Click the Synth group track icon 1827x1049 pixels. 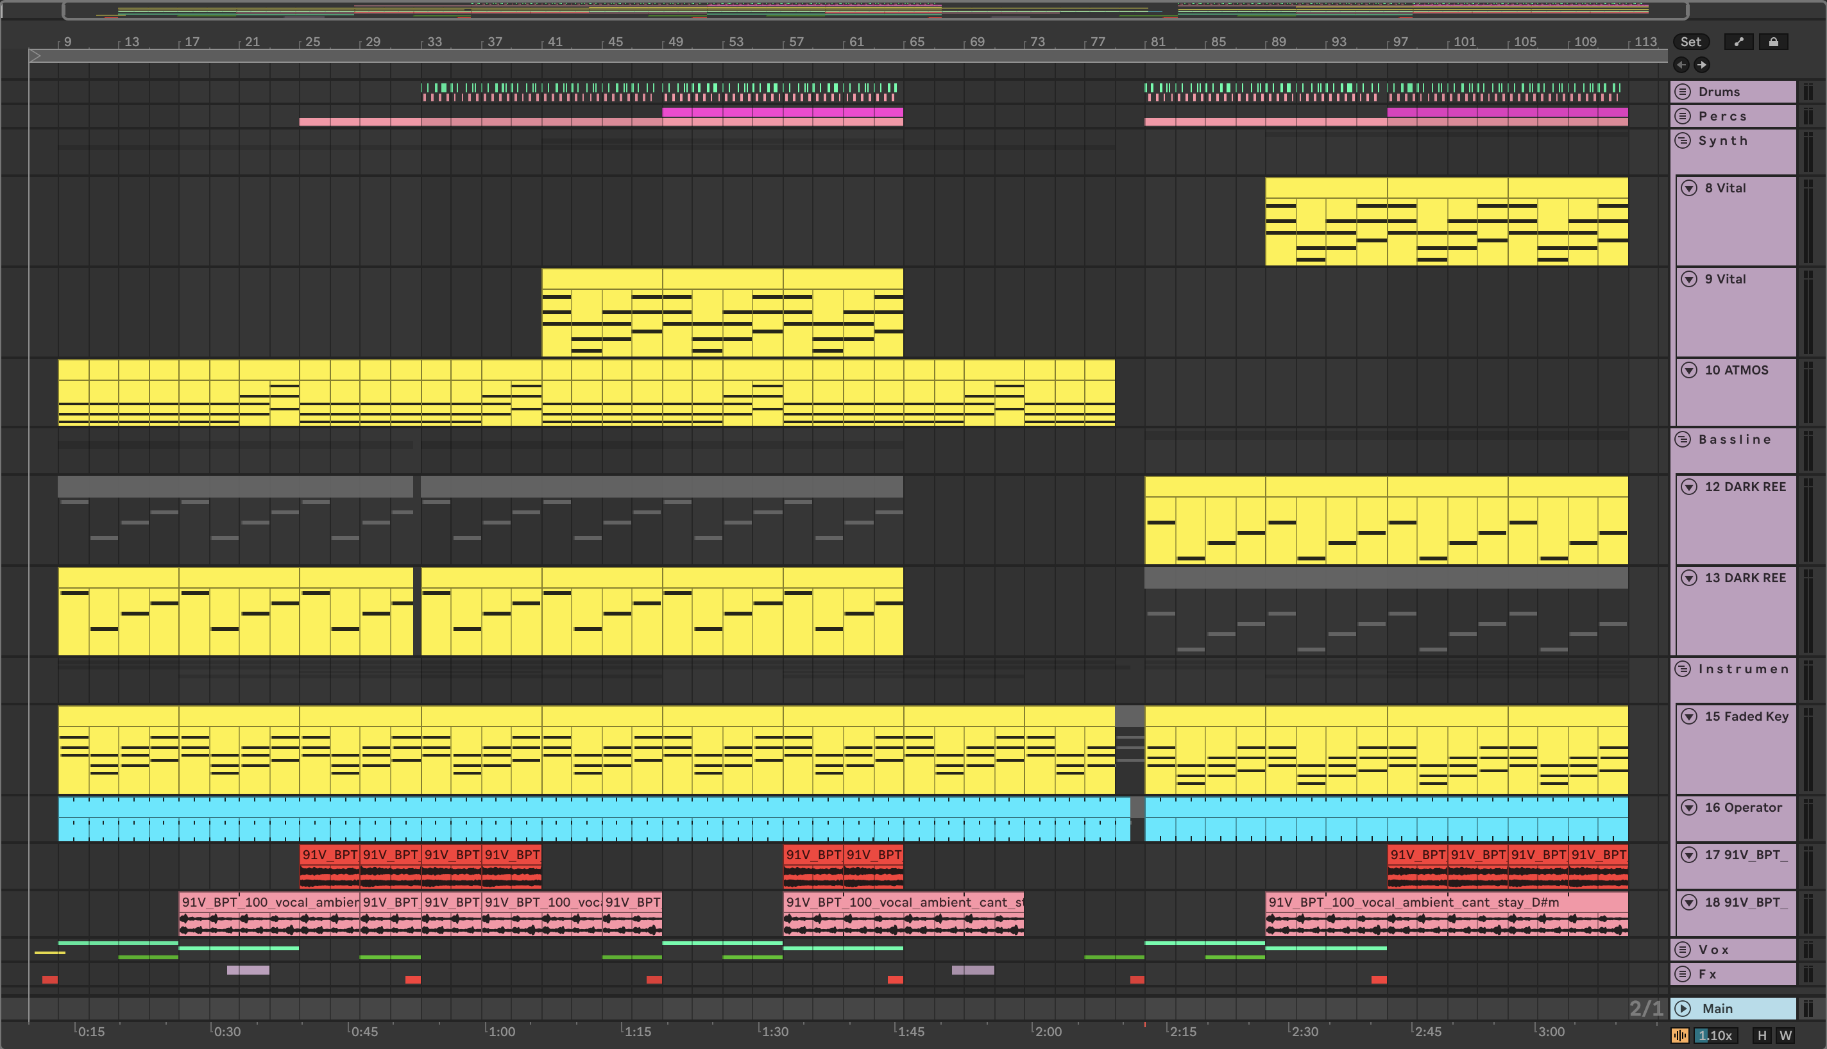[1683, 140]
